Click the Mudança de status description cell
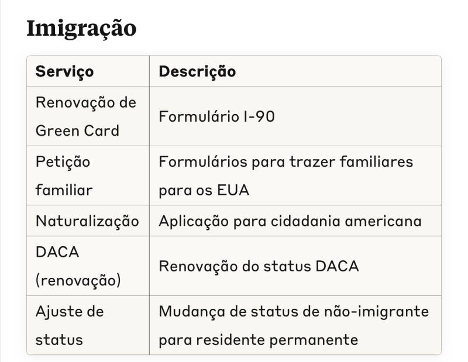Screen dimensions: 468x362 tap(293, 325)
